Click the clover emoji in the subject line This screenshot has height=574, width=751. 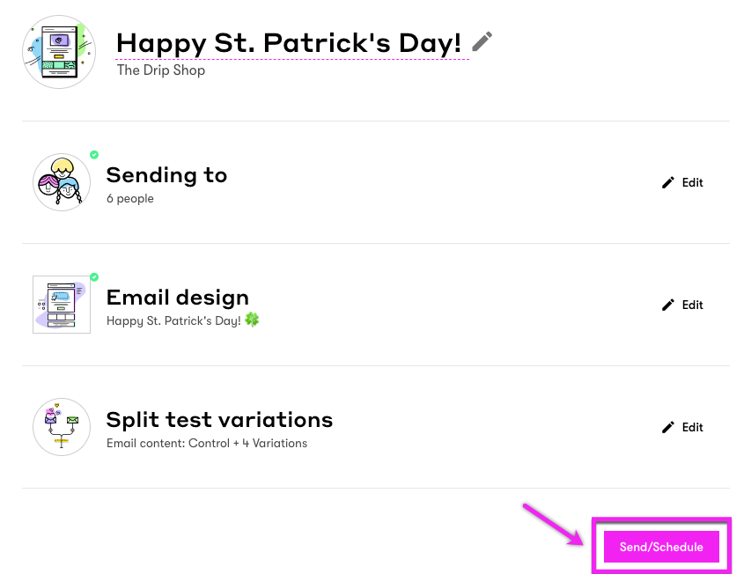click(x=251, y=320)
